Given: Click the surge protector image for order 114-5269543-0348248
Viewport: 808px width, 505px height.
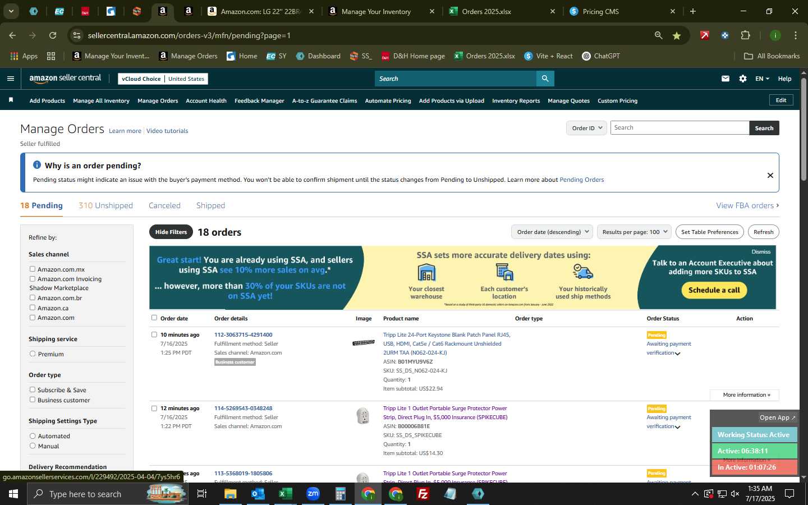Looking at the screenshot, I should 363,416.
